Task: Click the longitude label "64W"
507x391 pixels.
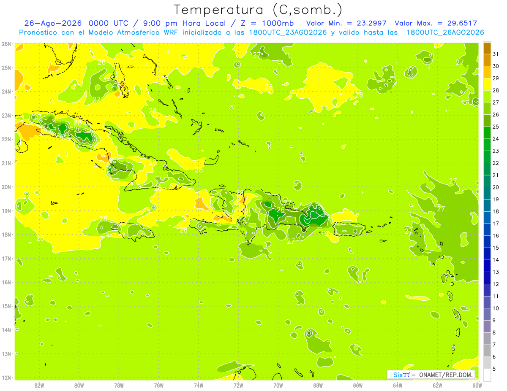Action: coord(398,385)
